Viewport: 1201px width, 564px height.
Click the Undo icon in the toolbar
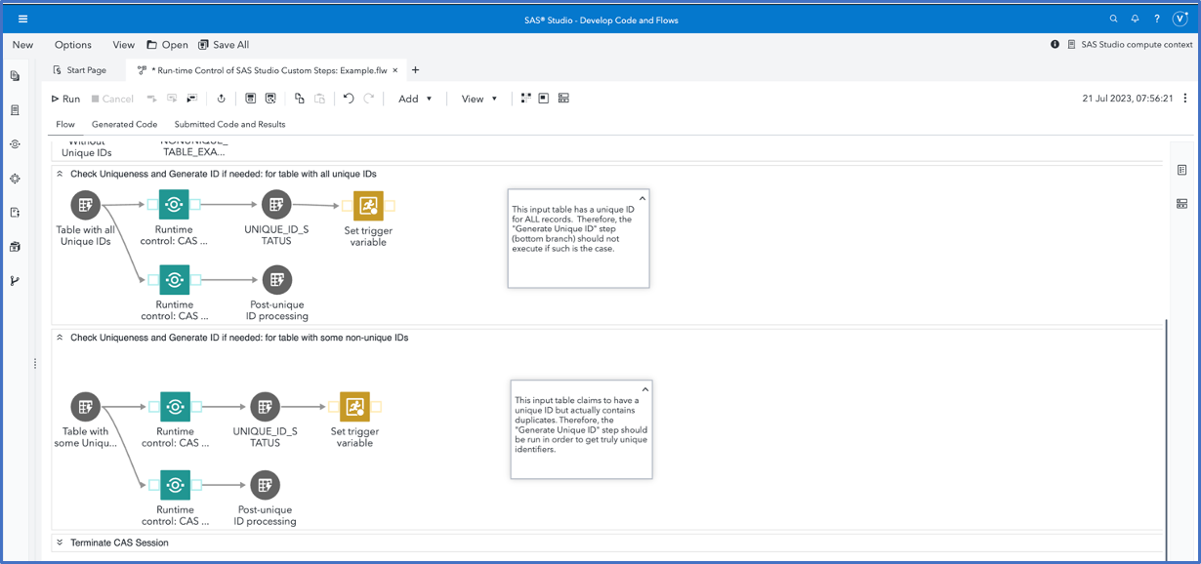tap(349, 98)
